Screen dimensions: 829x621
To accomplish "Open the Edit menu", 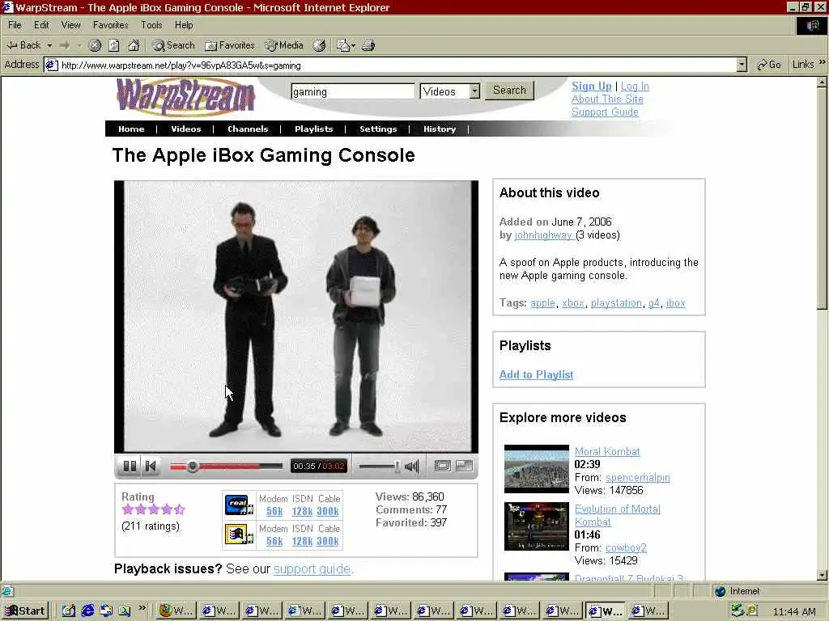I will tap(41, 25).
